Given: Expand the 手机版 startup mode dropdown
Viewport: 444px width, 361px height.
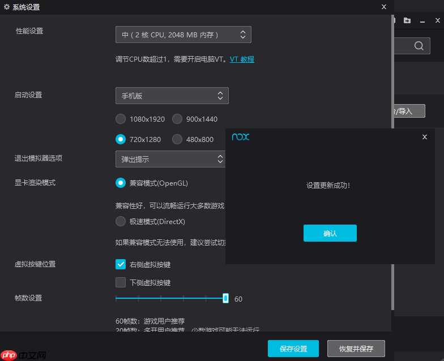Looking at the screenshot, I should 172,96.
